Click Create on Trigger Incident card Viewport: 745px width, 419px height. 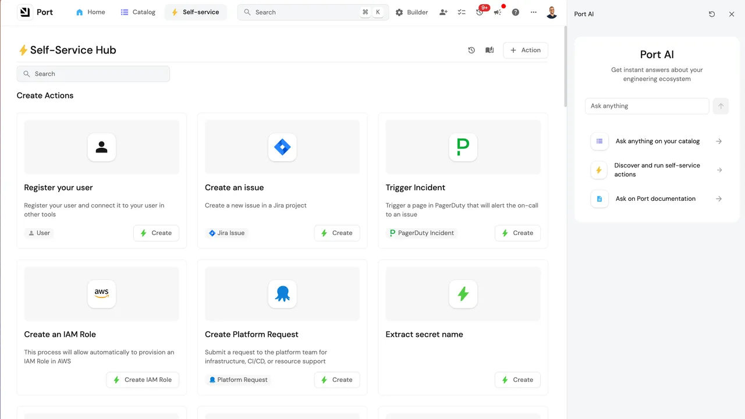point(518,233)
